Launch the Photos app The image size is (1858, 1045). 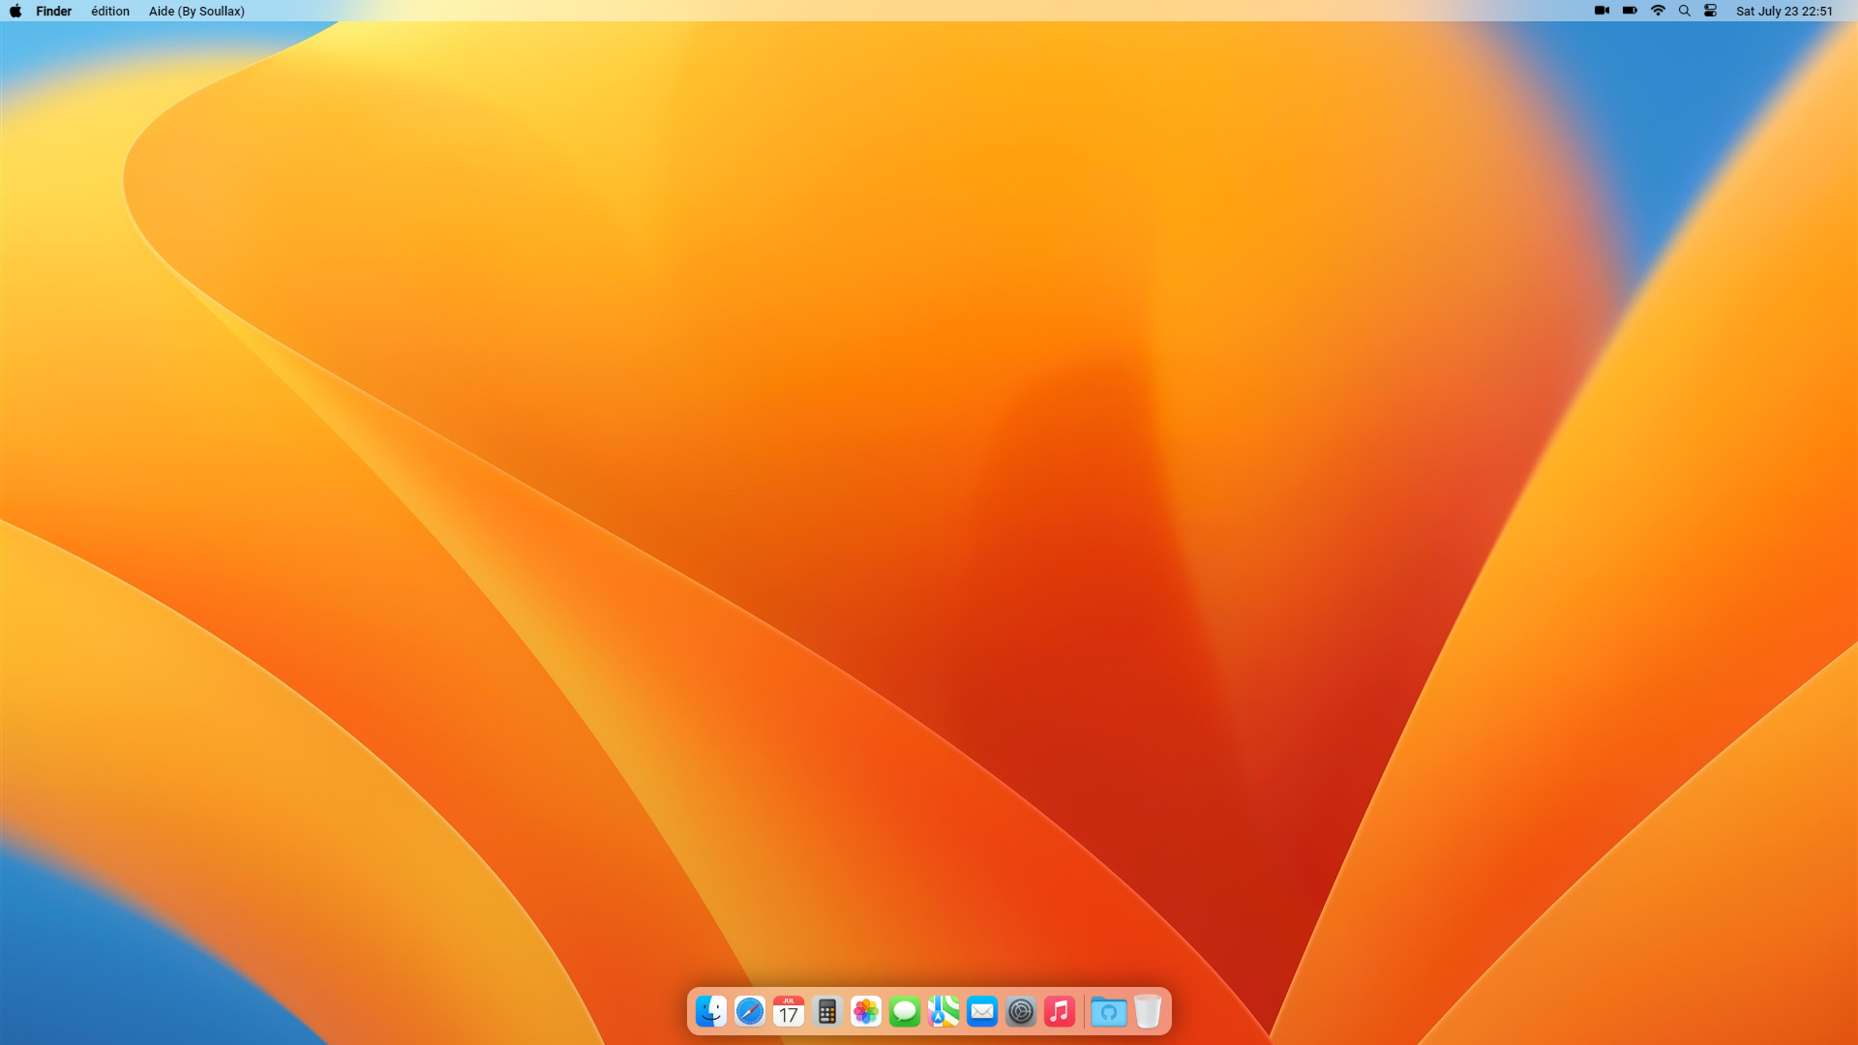[x=866, y=1011]
